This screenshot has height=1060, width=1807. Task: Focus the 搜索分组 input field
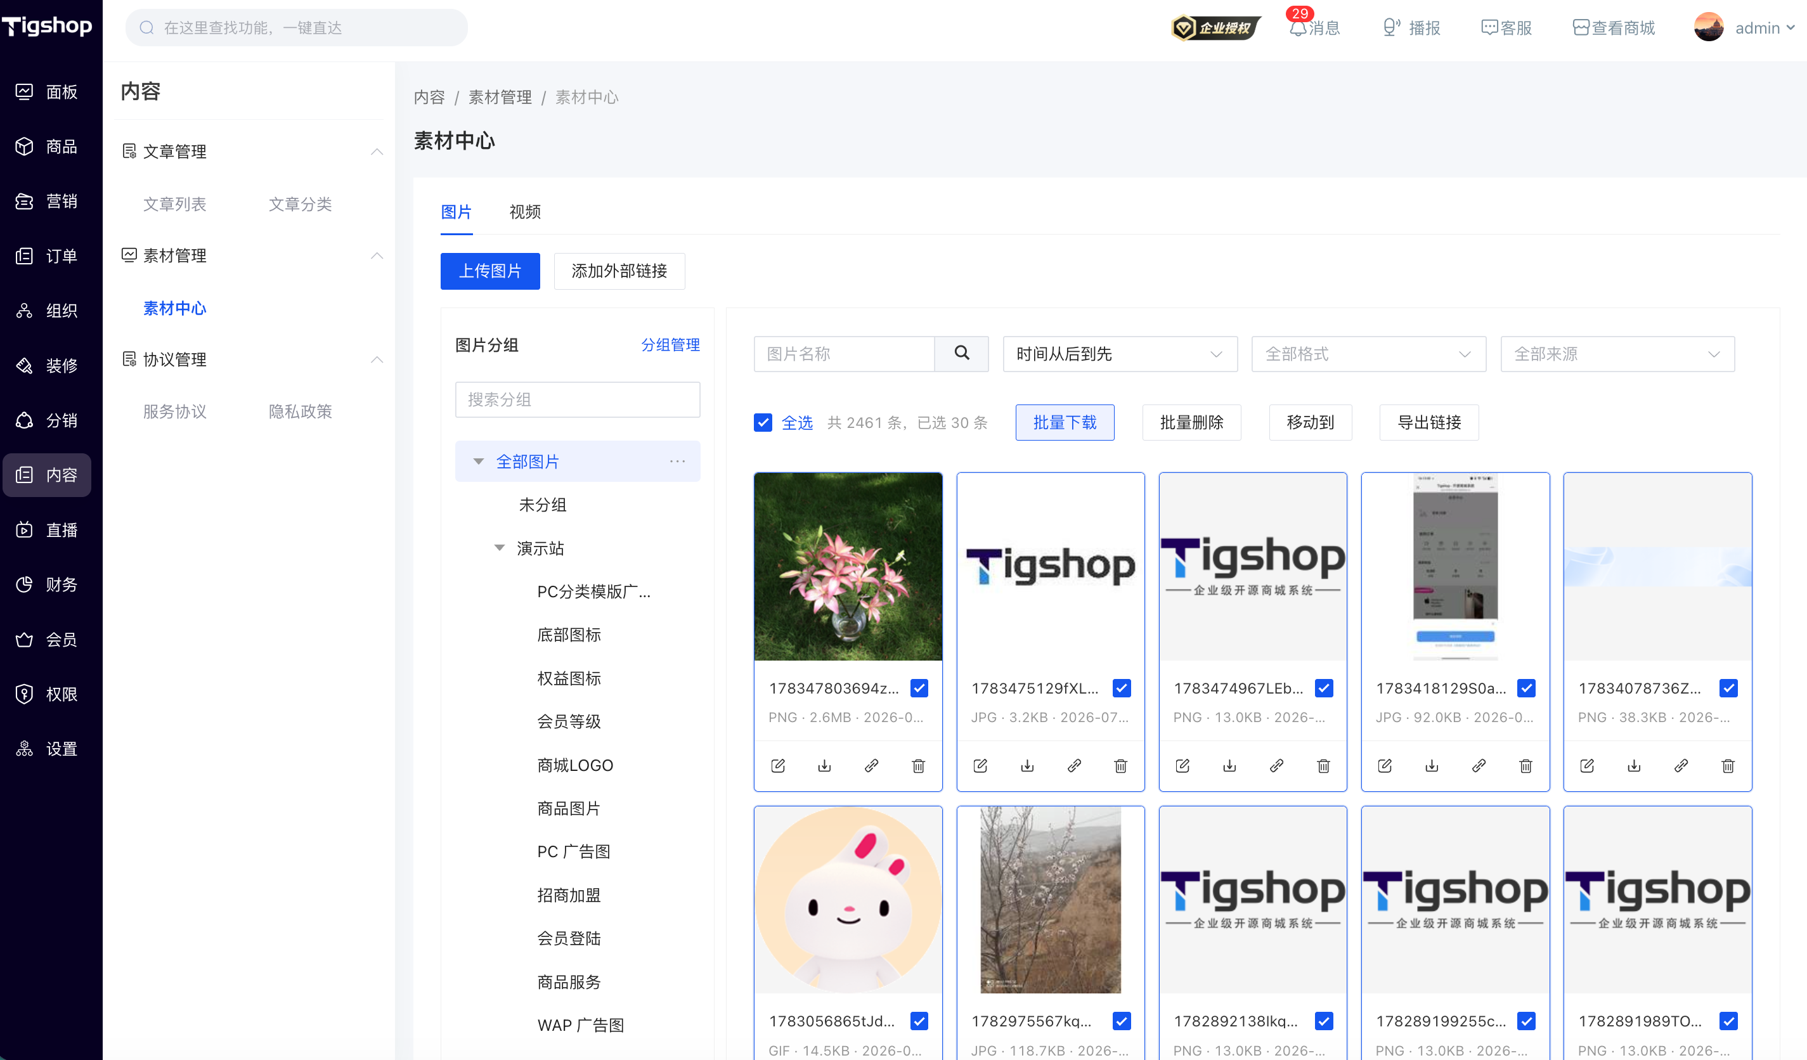(577, 399)
